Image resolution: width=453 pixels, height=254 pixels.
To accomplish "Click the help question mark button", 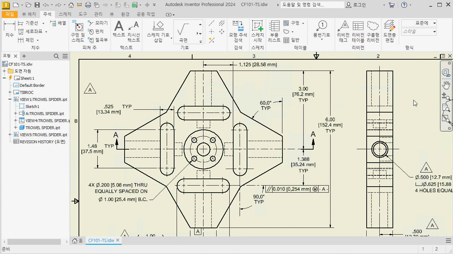I will pos(404,5).
